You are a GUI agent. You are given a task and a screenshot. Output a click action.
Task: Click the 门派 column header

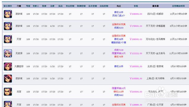(x=19, y=6)
